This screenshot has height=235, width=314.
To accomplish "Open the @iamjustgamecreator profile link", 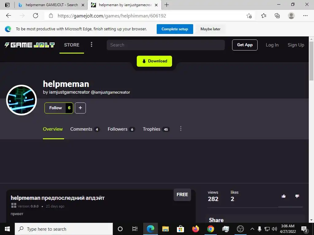I will click(110, 92).
